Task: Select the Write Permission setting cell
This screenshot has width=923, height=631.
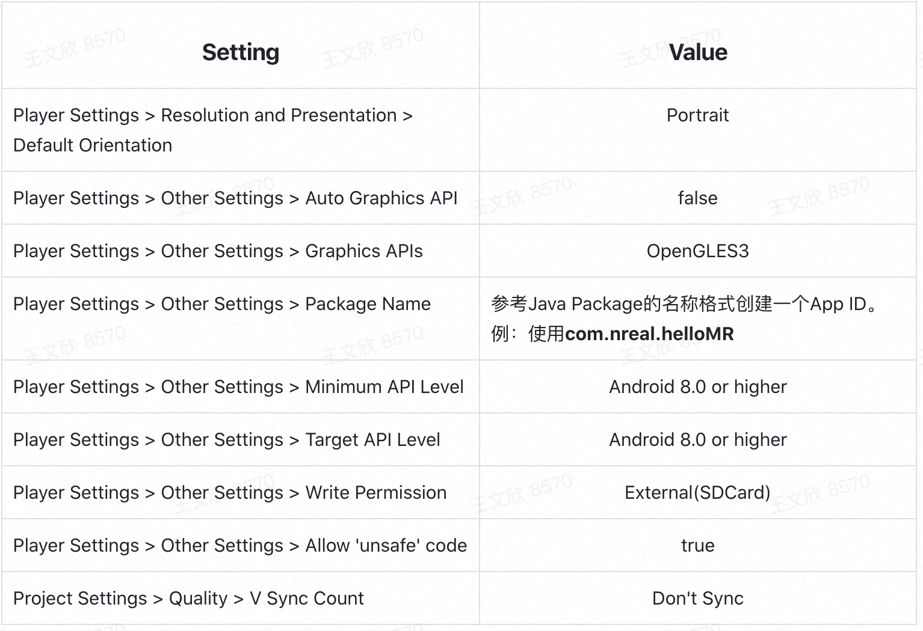Action: (241, 492)
